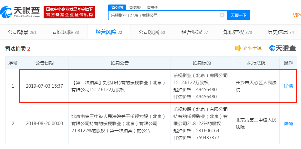Click the 北京市第三中级人民法院 court cell in row 2
The height and width of the screenshot is (149, 301).
click(x=256, y=124)
